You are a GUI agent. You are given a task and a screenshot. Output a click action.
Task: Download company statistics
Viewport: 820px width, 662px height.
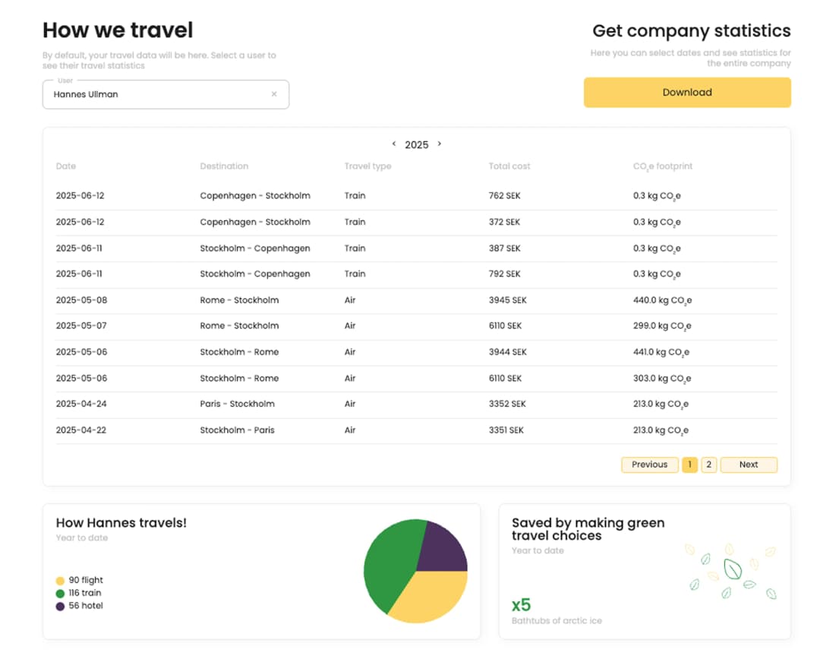click(x=686, y=93)
